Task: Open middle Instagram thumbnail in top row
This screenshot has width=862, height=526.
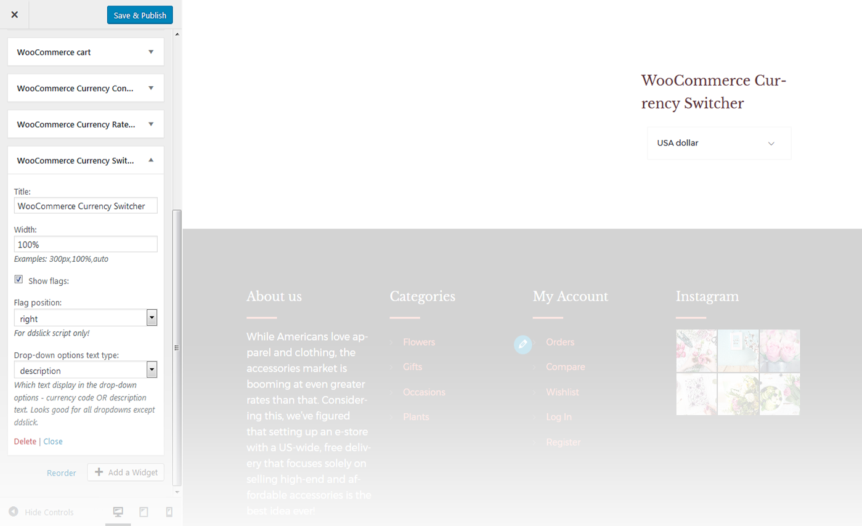Action: tap(738, 350)
